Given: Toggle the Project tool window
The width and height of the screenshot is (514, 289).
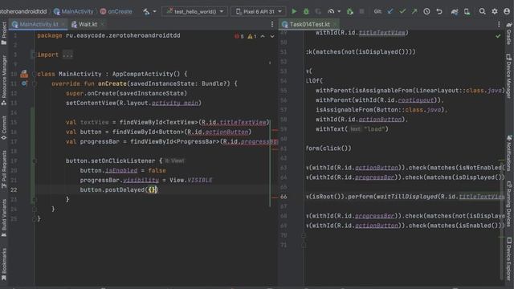Looking at the screenshot, I should coord(4,33).
